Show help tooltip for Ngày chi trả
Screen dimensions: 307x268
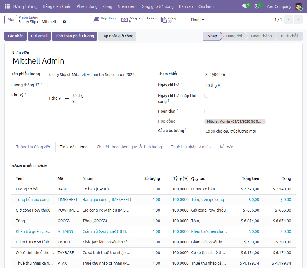pos(181,84)
